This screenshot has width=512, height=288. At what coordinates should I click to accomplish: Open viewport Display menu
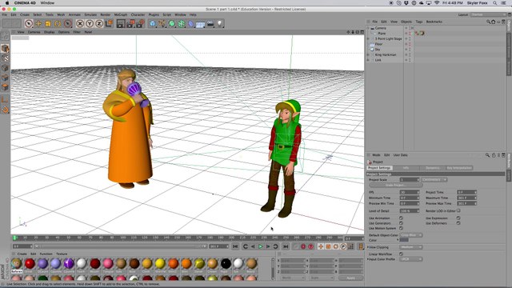[x=50, y=32]
